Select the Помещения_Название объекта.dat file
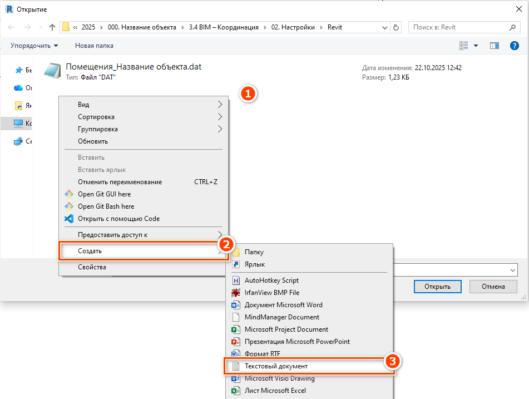This screenshot has height=399, width=529. click(134, 67)
